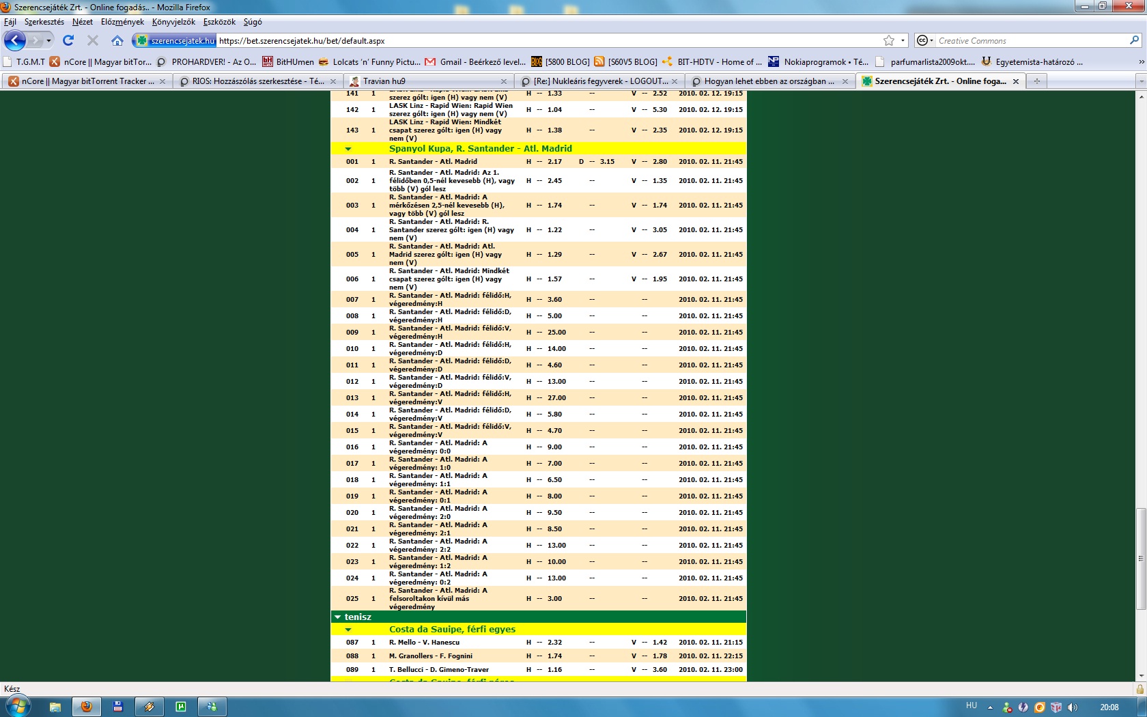
Task: Collapse the Spanyol Kupa R. Santander section arrow
Action: (x=348, y=149)
